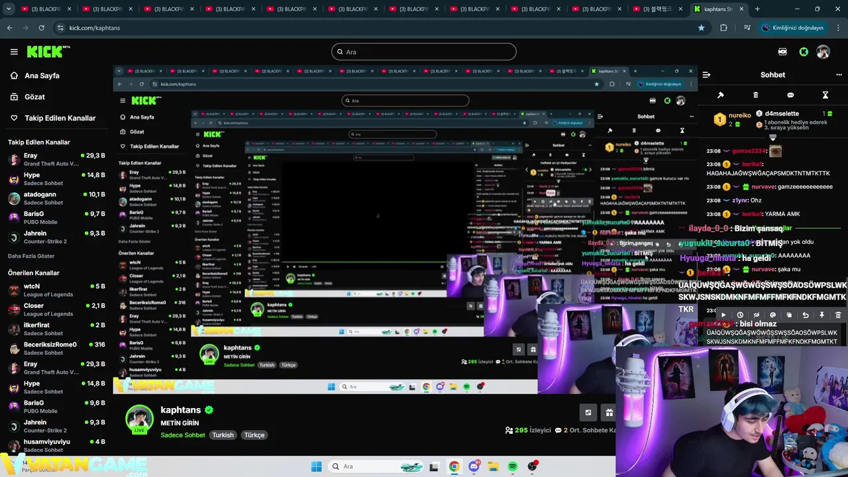Viewport: 848px width, 477px height.
Task: Click the trash icon in chat toolbar
Action: [756, 95]
